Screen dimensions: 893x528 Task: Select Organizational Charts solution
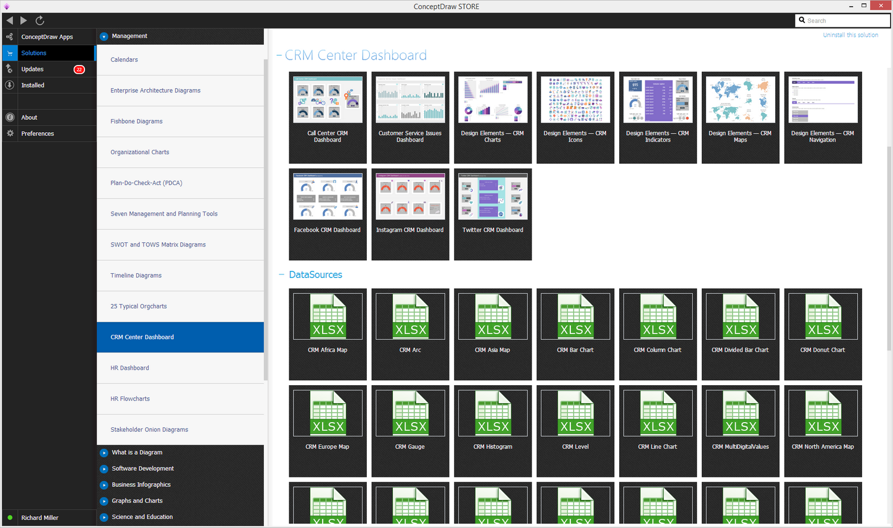pyautogui.click(x=180, y=152)
